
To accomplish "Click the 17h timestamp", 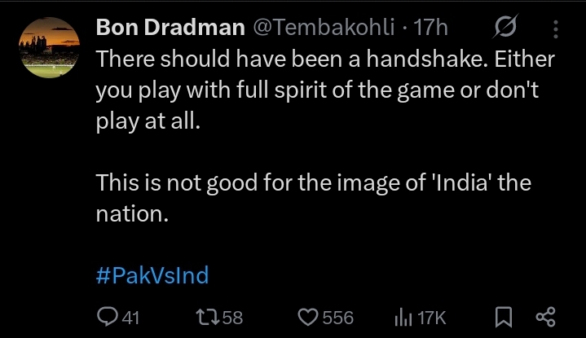I will (x=431, y=28).
